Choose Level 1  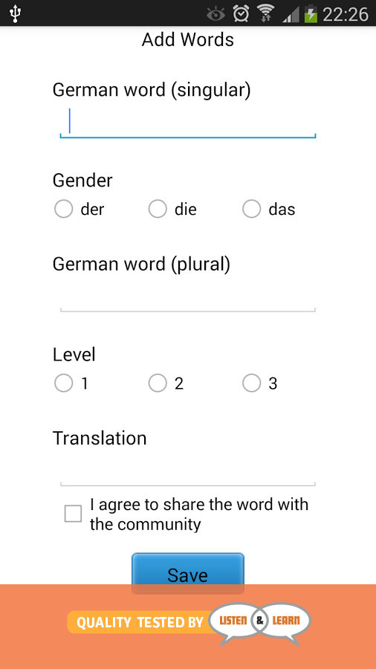(71, 383)
